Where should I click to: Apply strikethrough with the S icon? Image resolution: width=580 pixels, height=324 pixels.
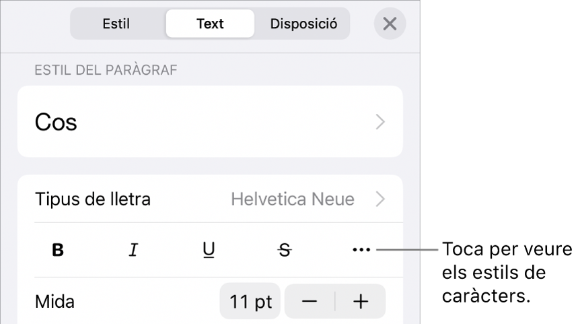pyautogui.click(x=285, y=250)
